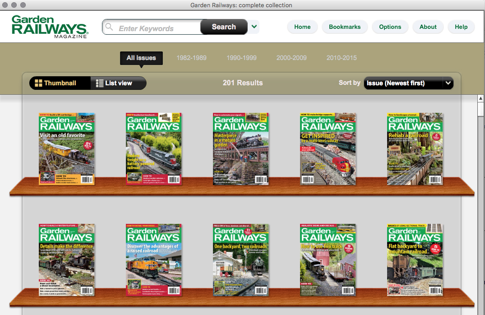Open the 'Rehab a railroad' issue cover

[x=415, y=149]
